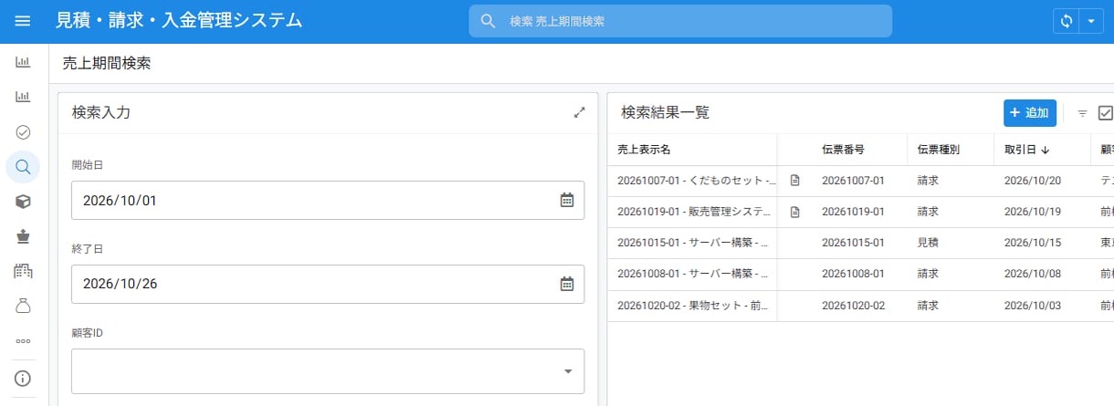
Task: Click 伝票番号 cell 20261019-01
Action: [853, 212]
